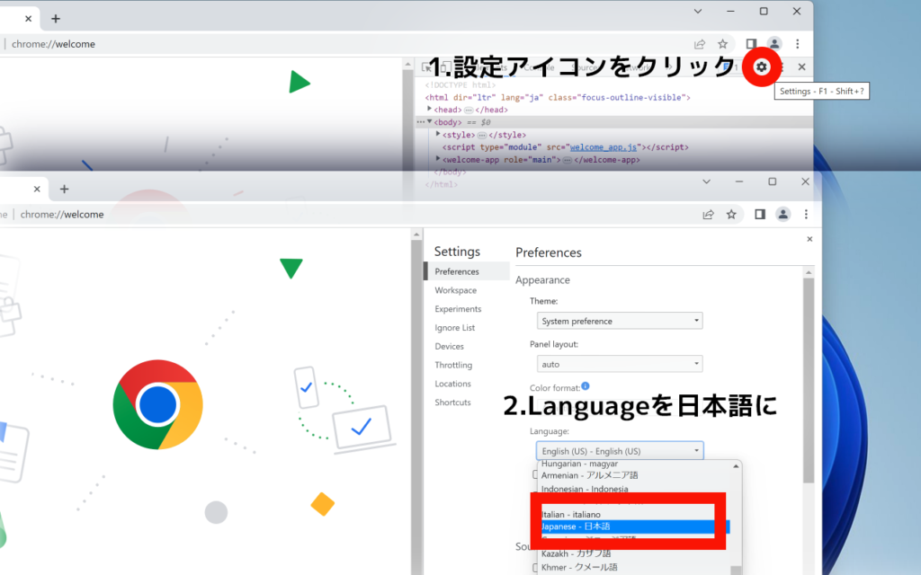Click the Language combo box
The image size is (921, 575).
point(620,451)
